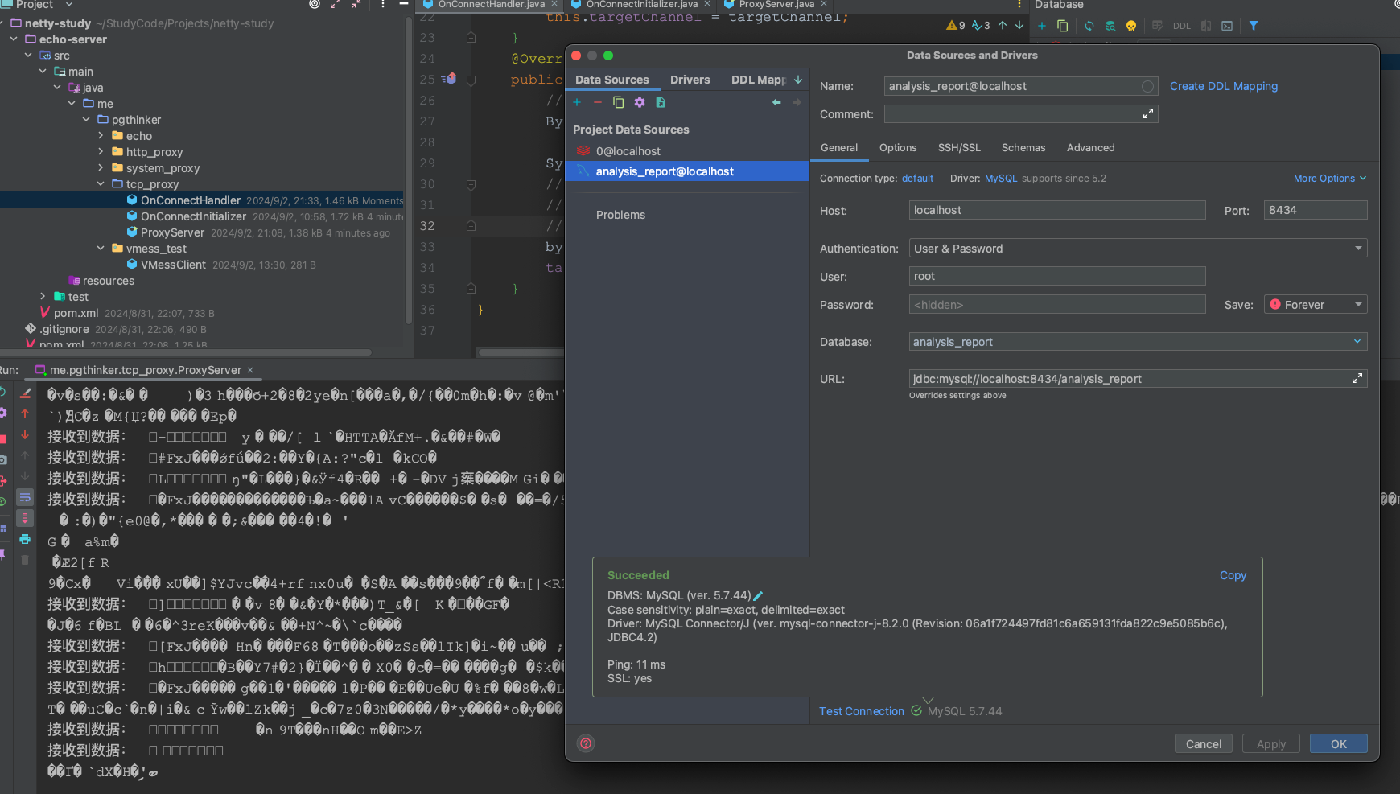The height and width of the screenshot is (794, 1400).
Task: Click the Test Connection link
Action: coord(862,711)
